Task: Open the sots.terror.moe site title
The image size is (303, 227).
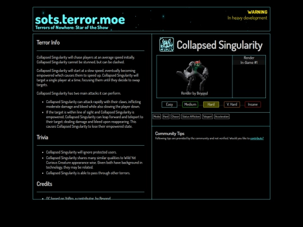Action: pos(80,20)
